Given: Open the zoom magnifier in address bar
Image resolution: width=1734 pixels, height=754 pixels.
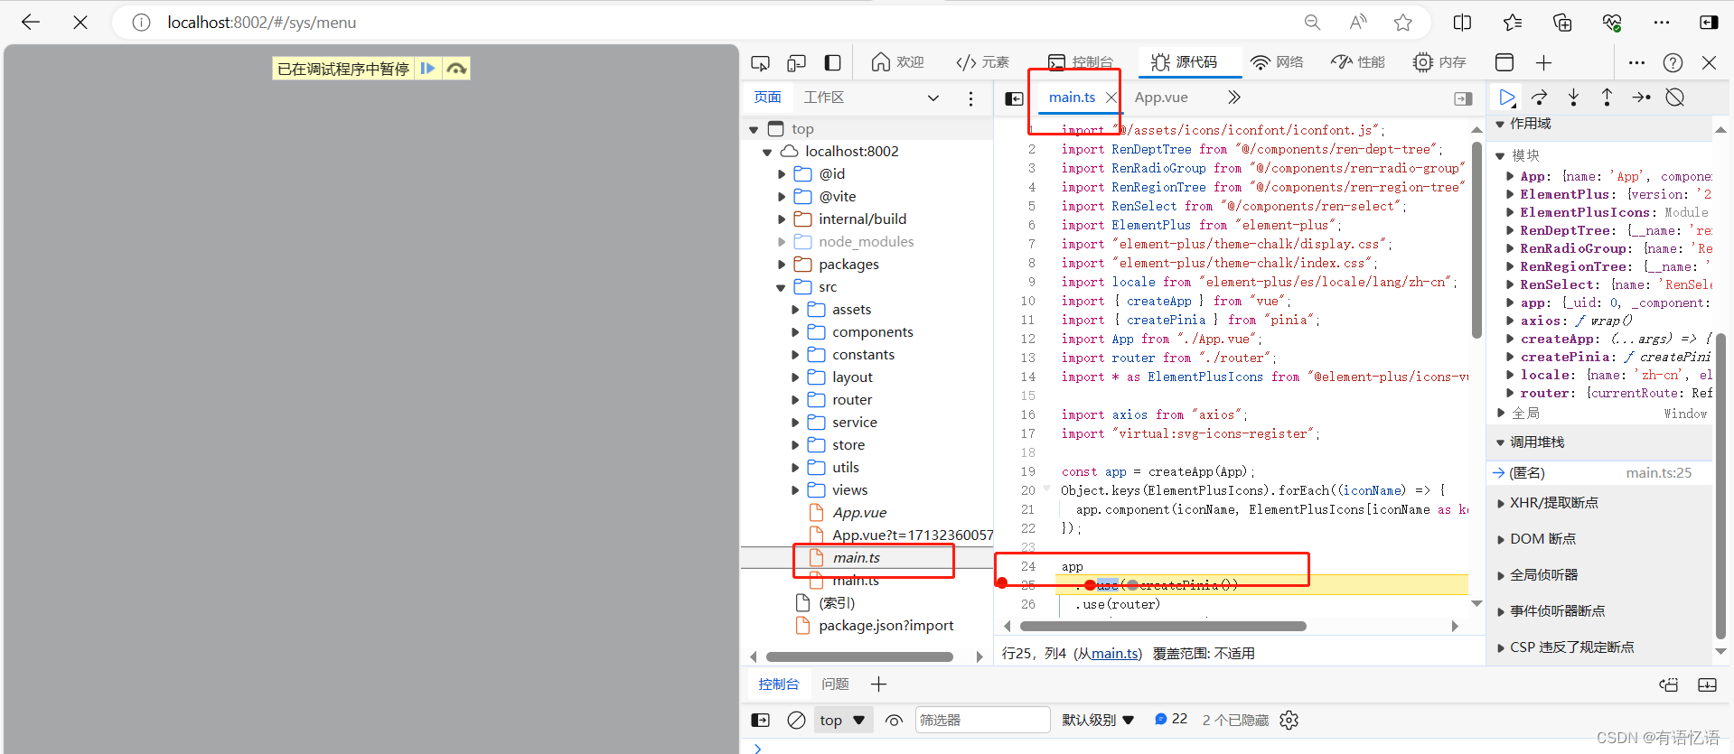Looking at the screenshot, I should [x=1312, y=23].
